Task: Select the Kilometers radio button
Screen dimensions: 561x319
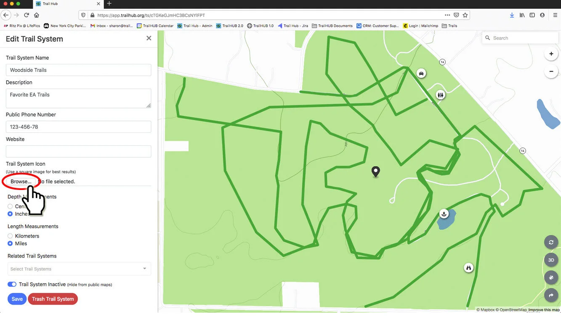Action: [10, 236]
